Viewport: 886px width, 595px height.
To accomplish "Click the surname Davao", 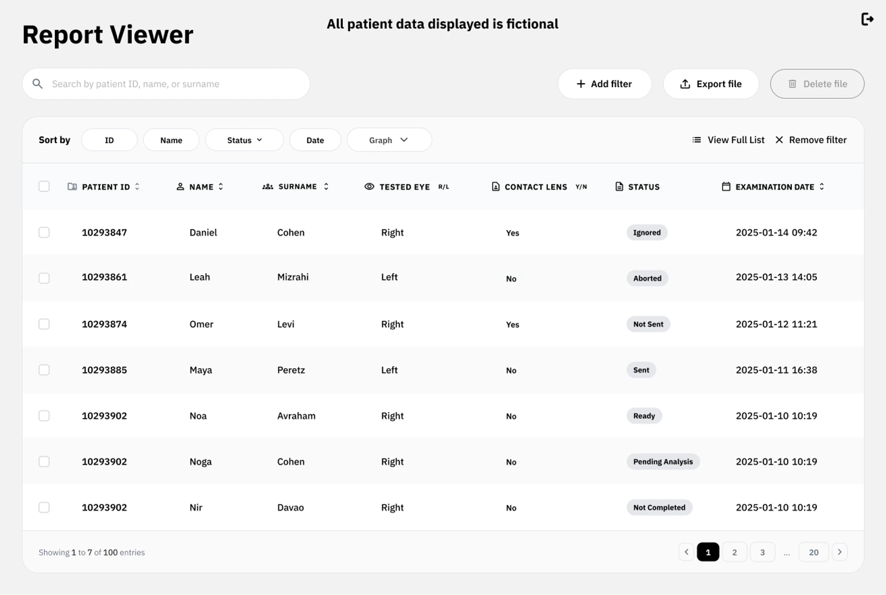I will click(x=291, y=507).
